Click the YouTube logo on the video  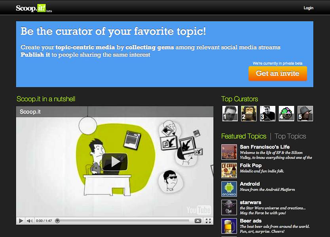[199, 210]
